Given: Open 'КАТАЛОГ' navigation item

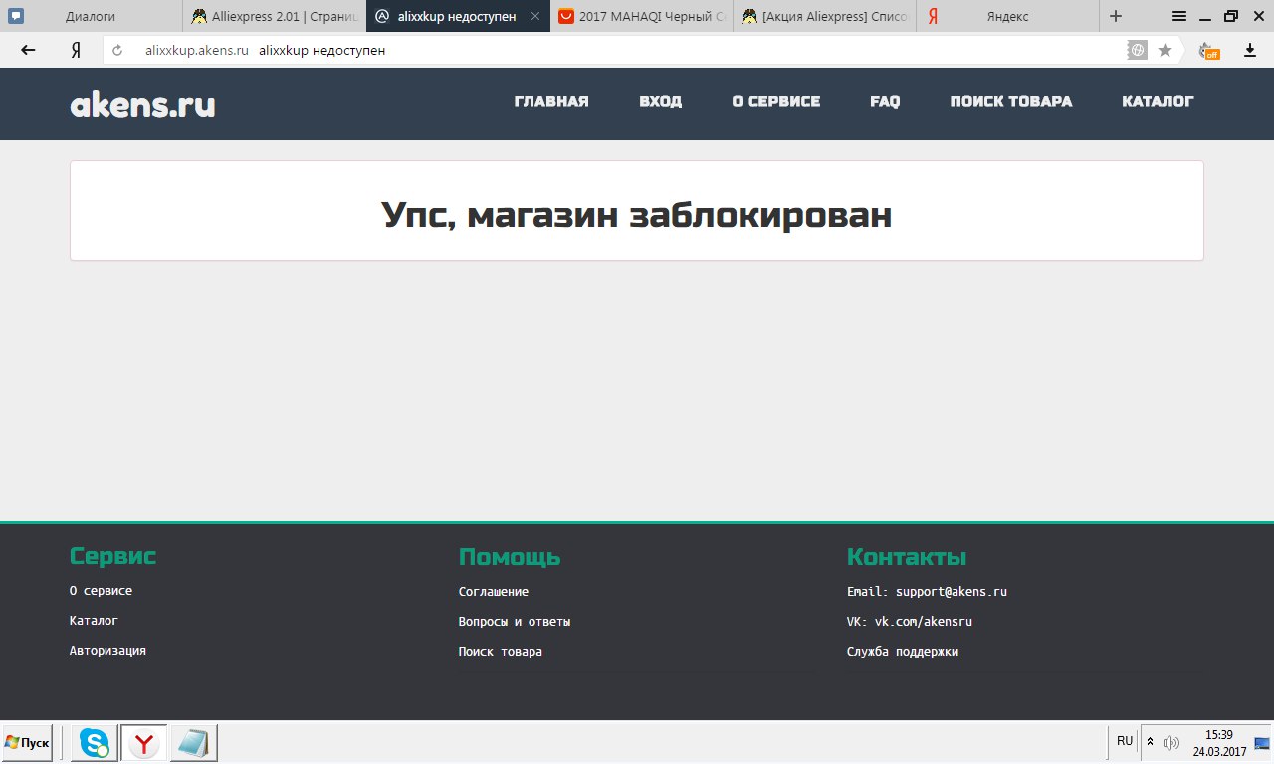Looking at the screenshot, I should 1158,101.
